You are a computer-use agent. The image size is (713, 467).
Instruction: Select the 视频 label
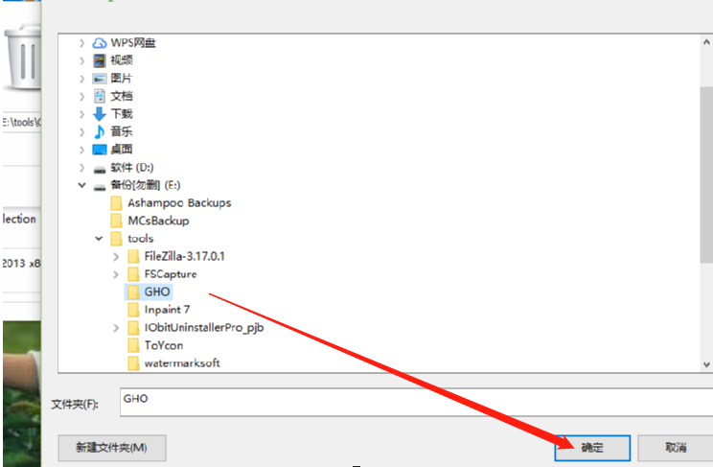point(122,60)
